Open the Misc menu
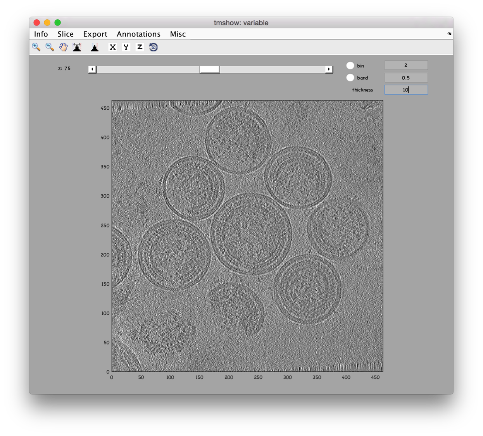483x436 pixels. coord(178,34)
